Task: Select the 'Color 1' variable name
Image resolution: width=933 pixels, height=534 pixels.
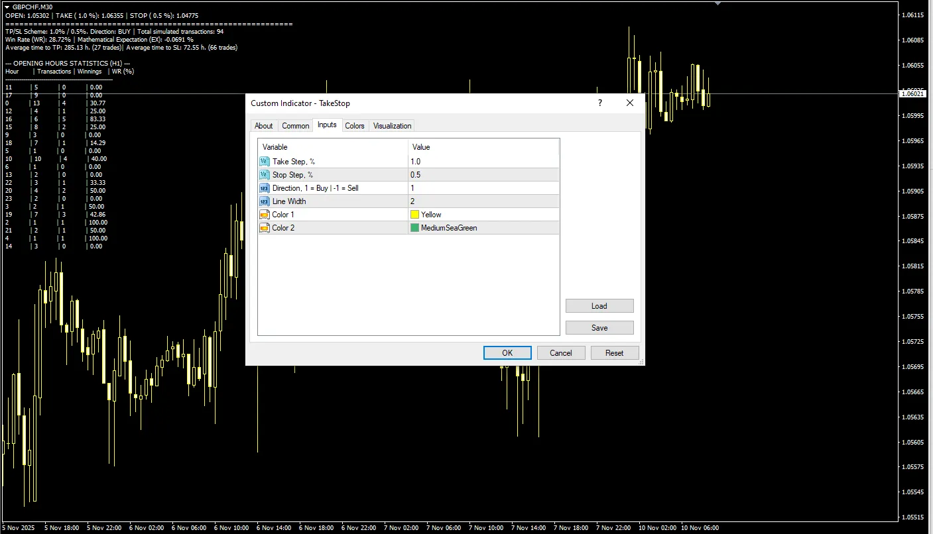Action: [x=283, y=215]
